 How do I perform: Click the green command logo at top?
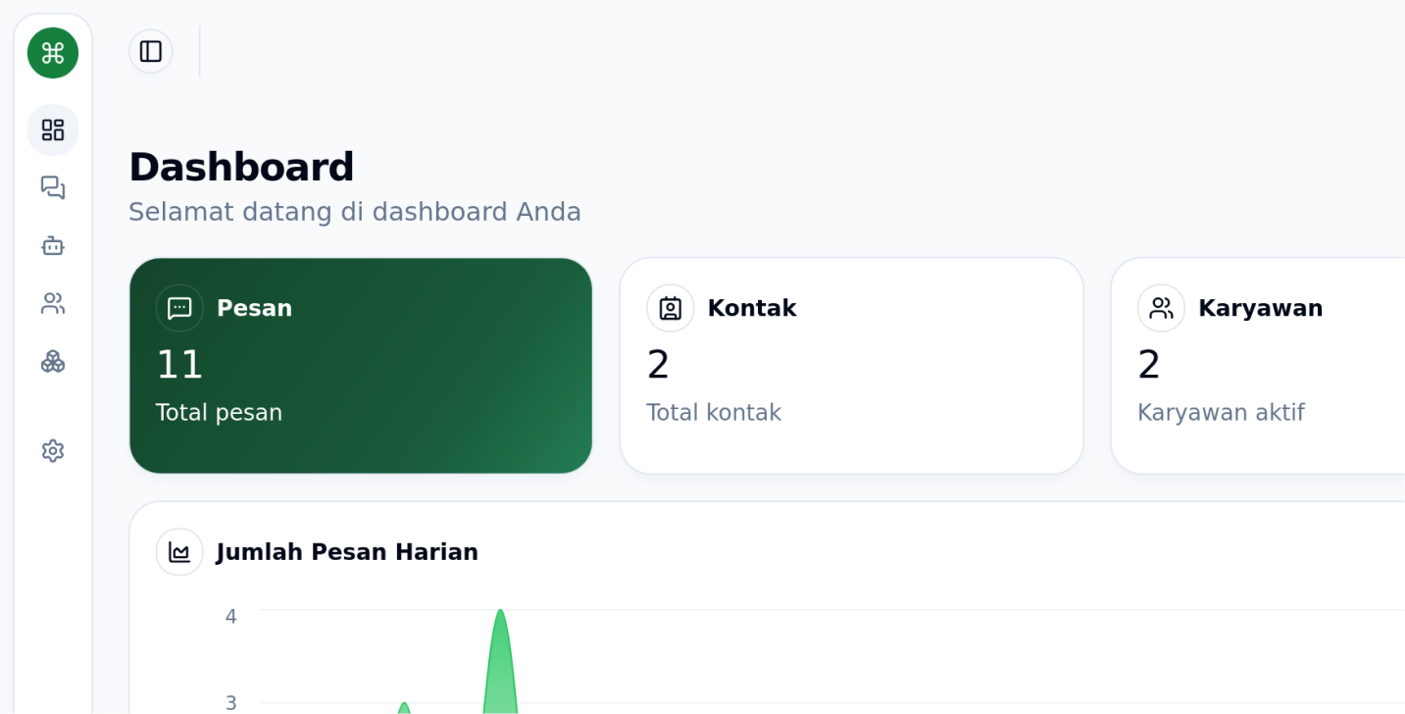pos(52,52)
